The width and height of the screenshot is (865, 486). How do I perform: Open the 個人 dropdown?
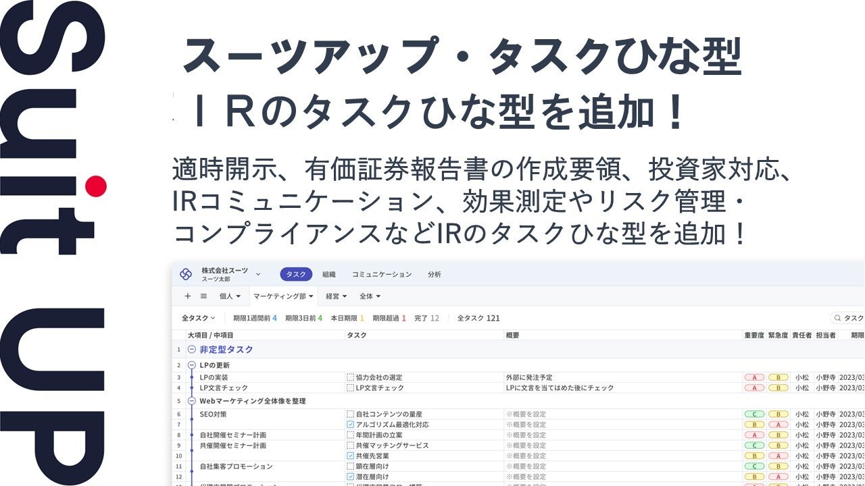[x=230, y=296]
